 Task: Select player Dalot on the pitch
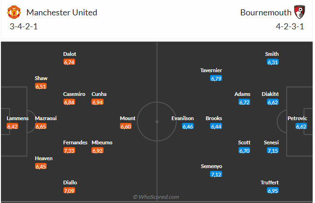coord(70,54)
